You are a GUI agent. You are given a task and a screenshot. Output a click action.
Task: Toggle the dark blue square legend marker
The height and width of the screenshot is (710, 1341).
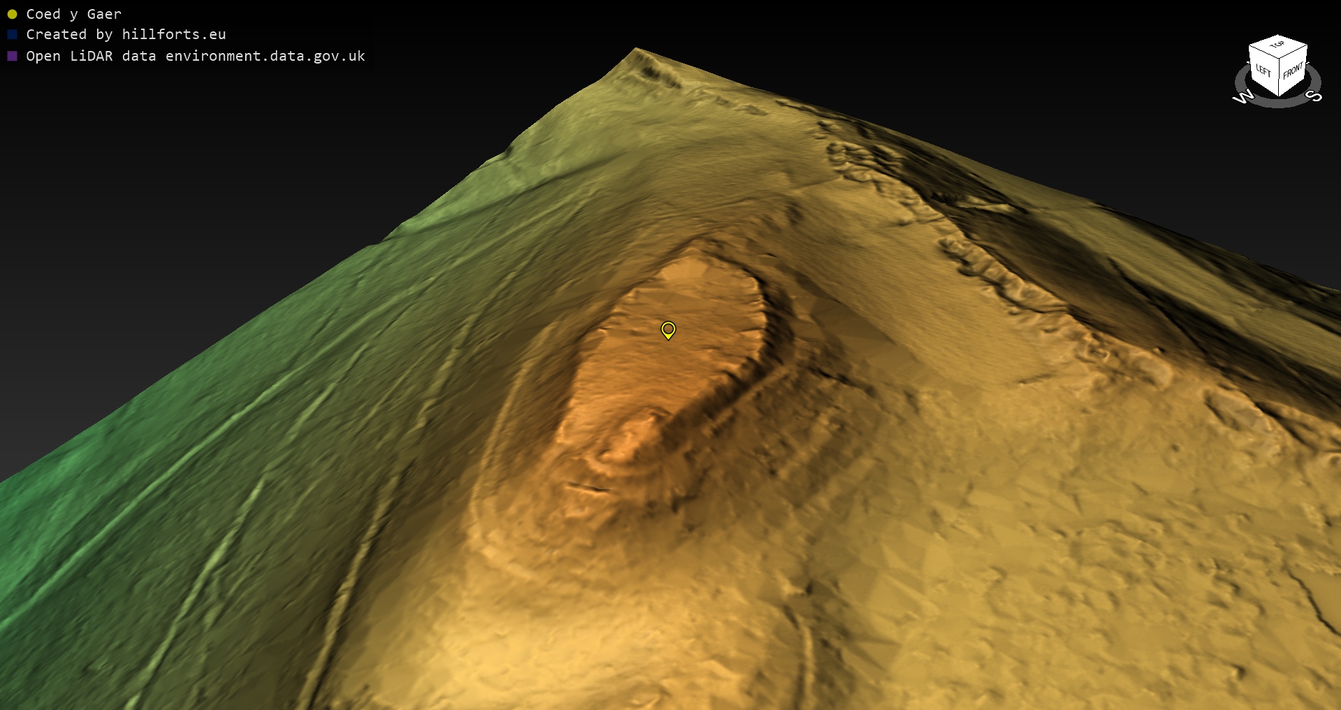(12, 34)
